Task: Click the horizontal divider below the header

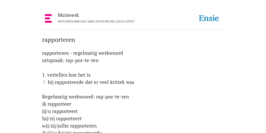Action: pyautogui.click(x=133, y=30)
